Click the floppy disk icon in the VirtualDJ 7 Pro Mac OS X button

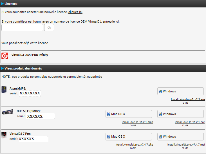(109, 136)
